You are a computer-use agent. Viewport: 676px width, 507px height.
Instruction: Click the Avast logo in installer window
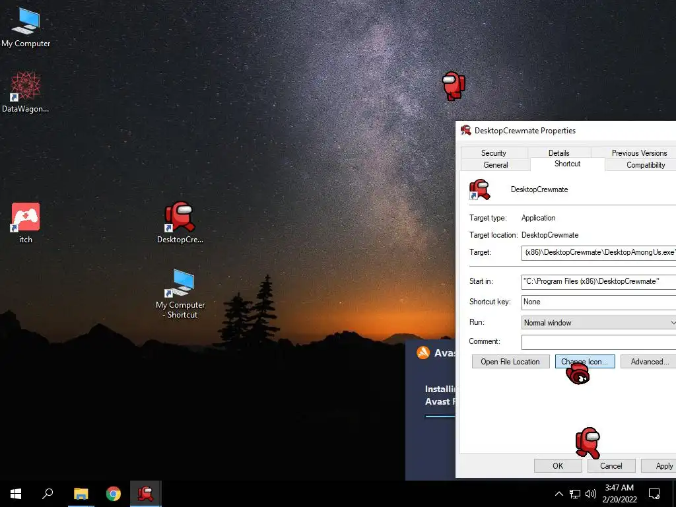[423, 353]
